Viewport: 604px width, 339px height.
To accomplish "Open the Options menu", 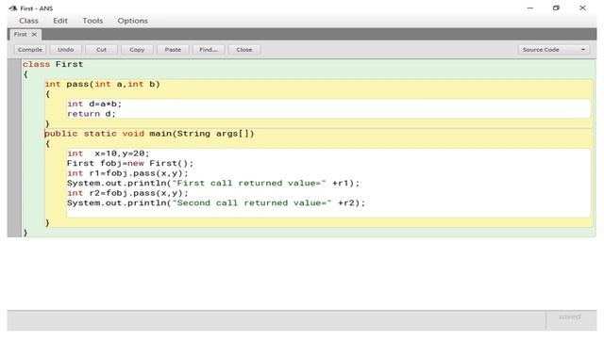I will point(132,21).
